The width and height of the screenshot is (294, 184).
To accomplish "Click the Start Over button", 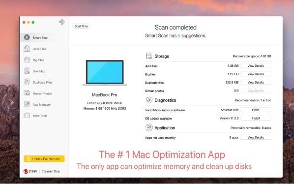I will click(x=82, y=26).
